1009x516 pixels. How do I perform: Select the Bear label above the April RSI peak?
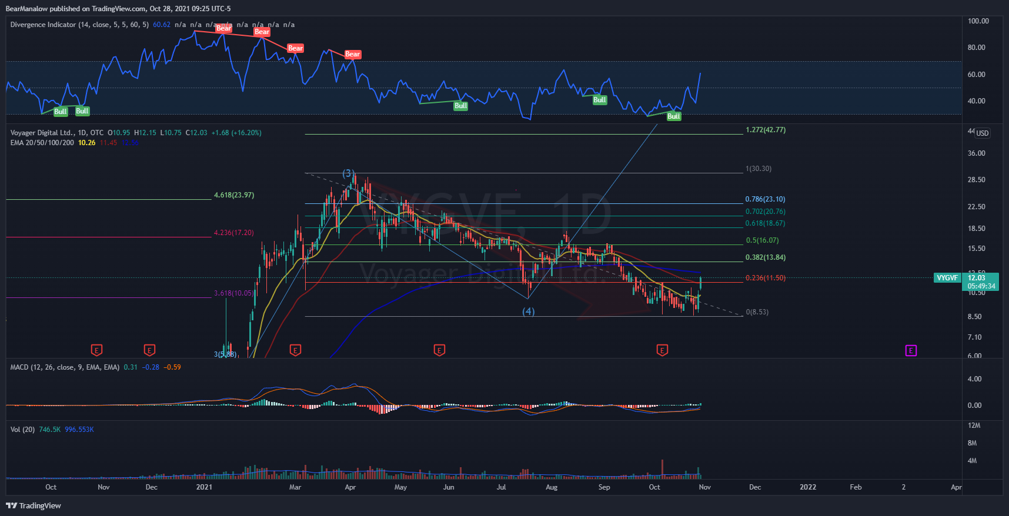click(x=352, y=54)
